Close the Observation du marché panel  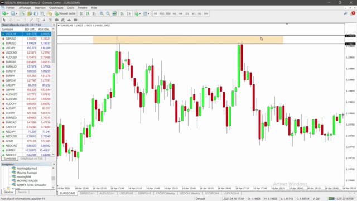(54, 25)
